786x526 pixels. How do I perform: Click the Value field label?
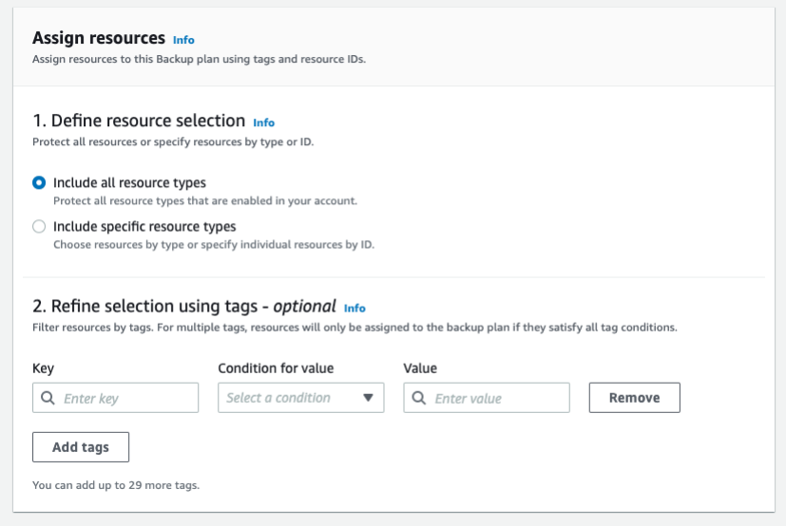(x=419, y=368)
